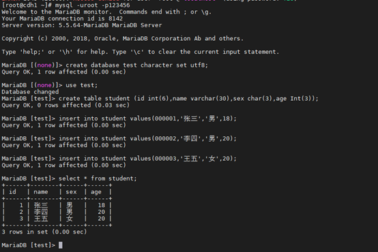Click the 王五 name cell in results
378x252 pixels.
coord(41,219)
